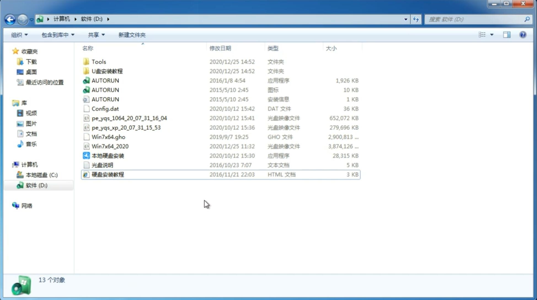537x300 pixels.
Task: Open Win7x64.gho Ghost file
Action: [x=108, y=137]
